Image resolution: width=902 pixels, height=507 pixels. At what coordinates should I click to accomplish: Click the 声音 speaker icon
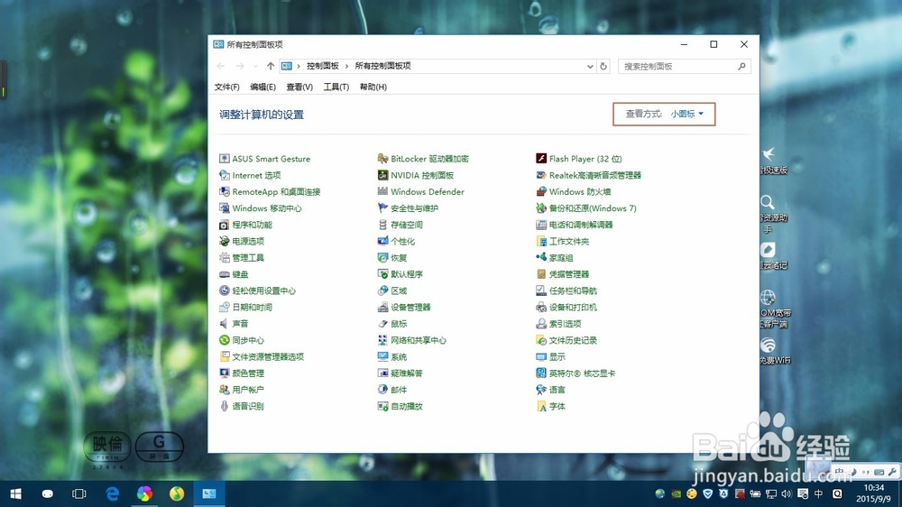point(225,324)
